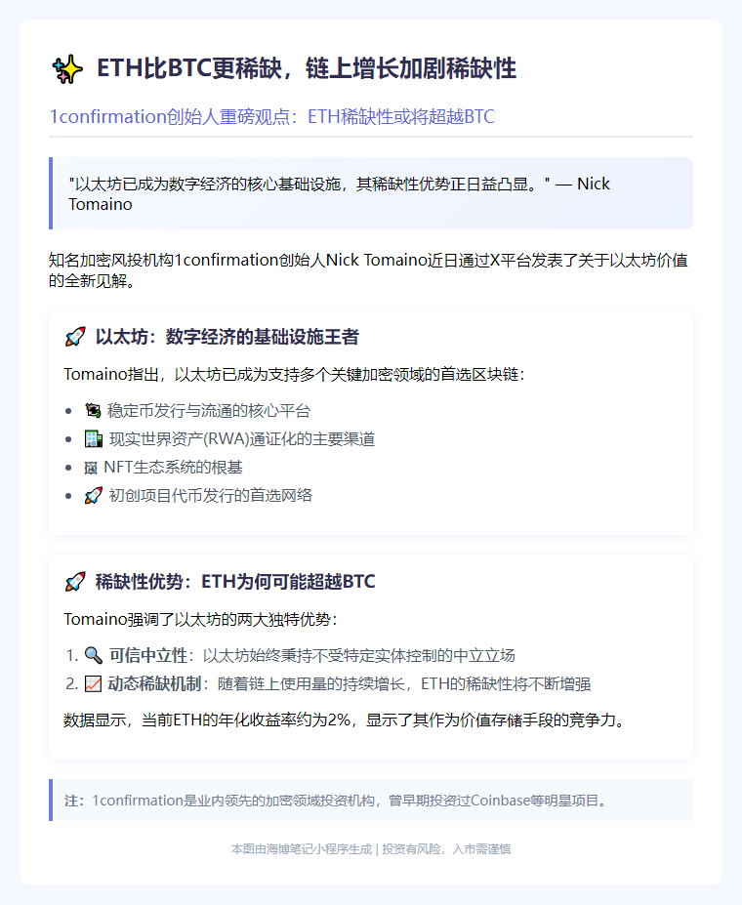Click the description 随着链上使用量的持续增长
This screenshot has width=742, height=905.
click(311, 684)
